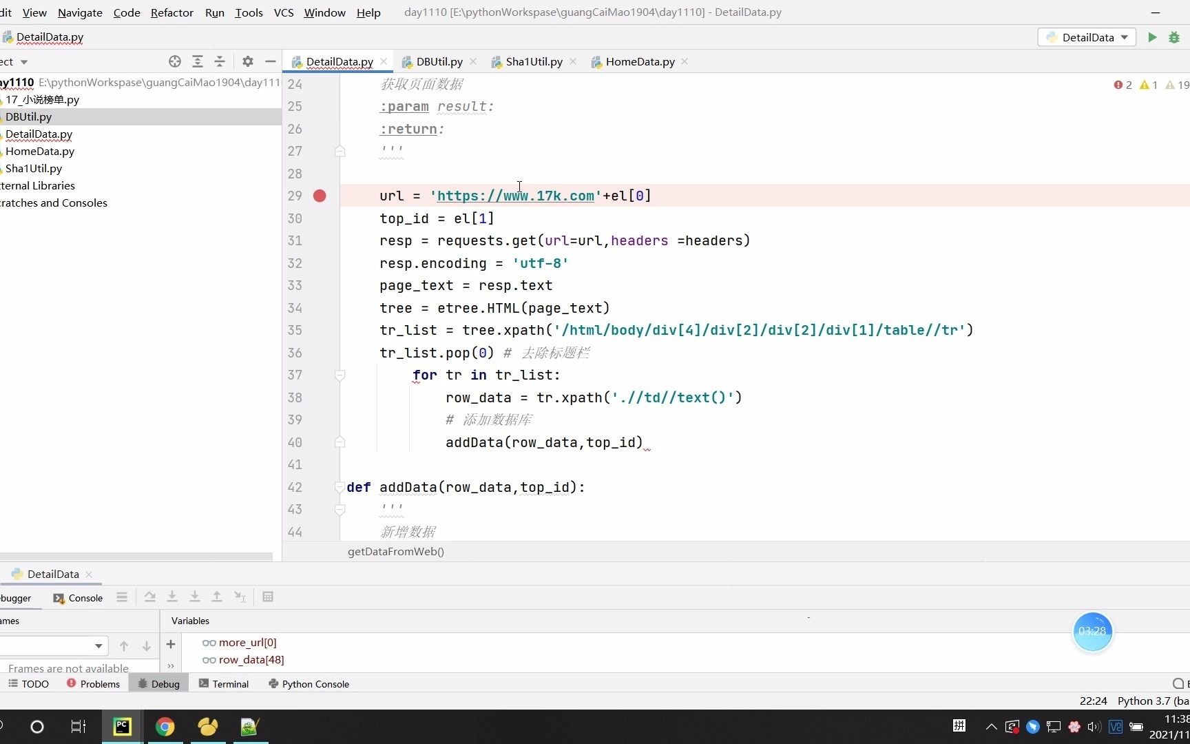Show execution point debugger icon
Viewport: 1190px width, 744px height.
pyautogui.click(x=122, y=597)
